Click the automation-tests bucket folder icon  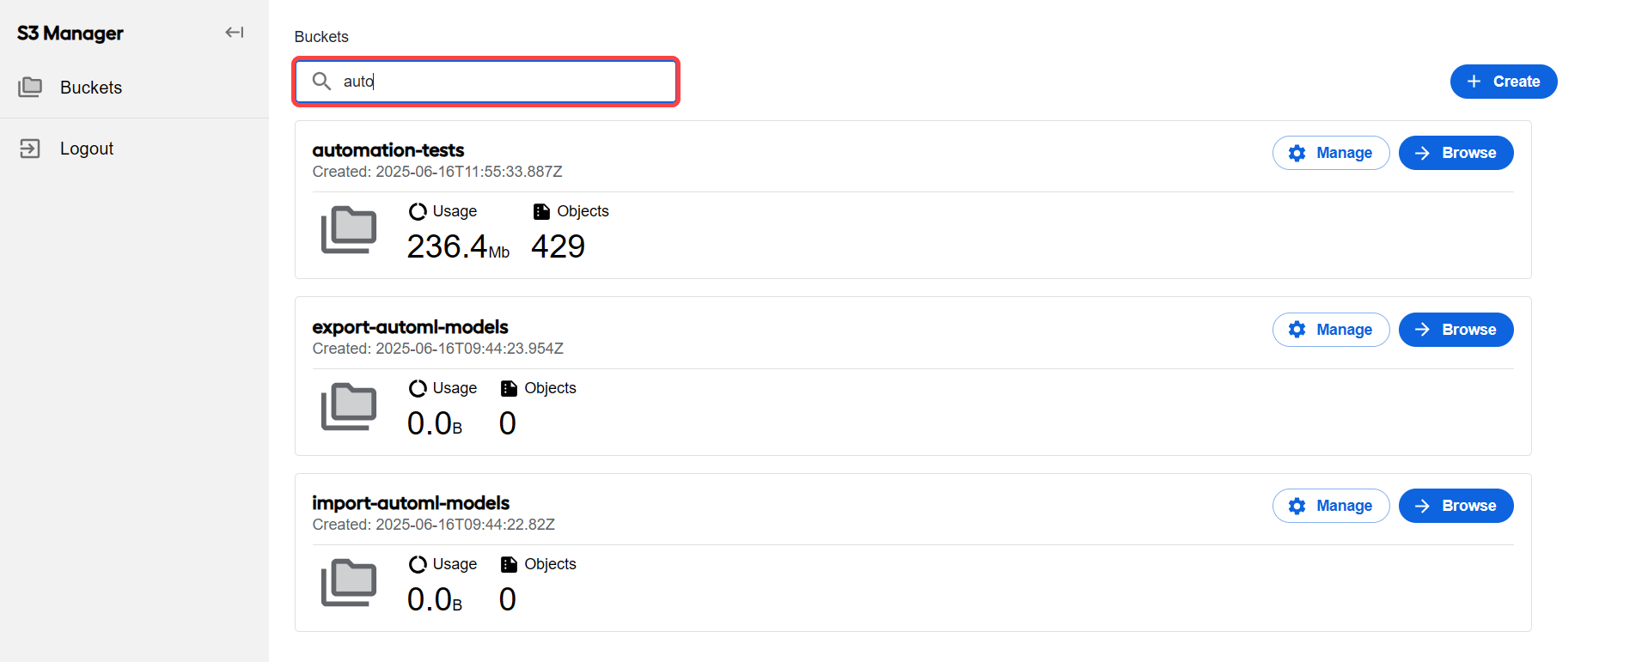pos(349,229)
